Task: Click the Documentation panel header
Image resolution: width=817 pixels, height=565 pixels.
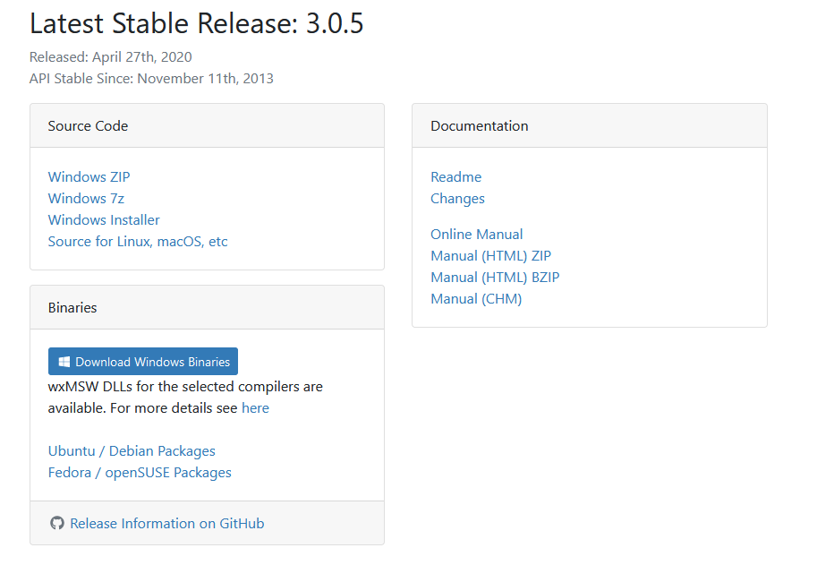Action: (x=590, y=125)
